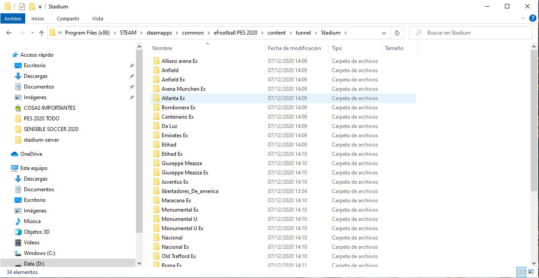The height and width of the screenshot is (278, 539).
Task: Open the Quick Access Toolbar customize dropdown
Action: pyautogui.click(x=40, y=7)
